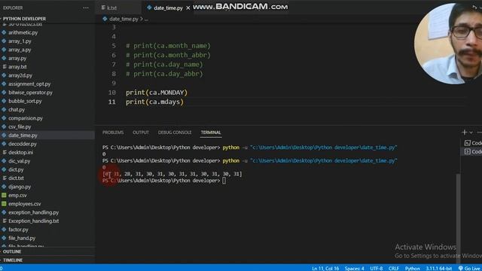Click the commented print(ca.month_name) line

tap(168, 46)
